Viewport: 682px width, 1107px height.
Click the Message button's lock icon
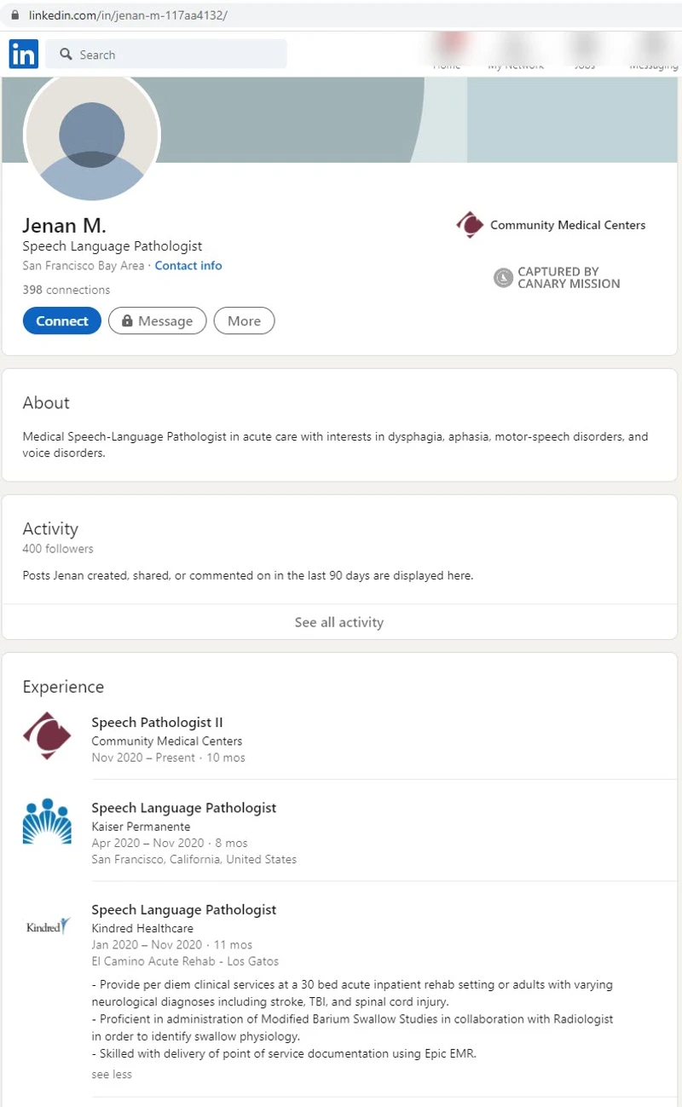(x=127, y=321)
